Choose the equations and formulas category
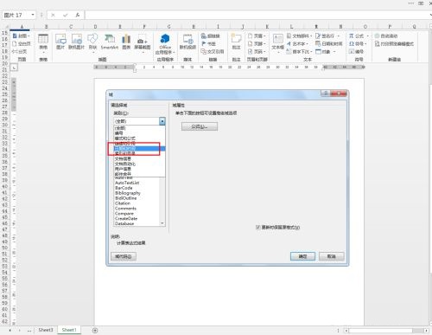Viewport: 432px width, 335px height. pos(140,139)
